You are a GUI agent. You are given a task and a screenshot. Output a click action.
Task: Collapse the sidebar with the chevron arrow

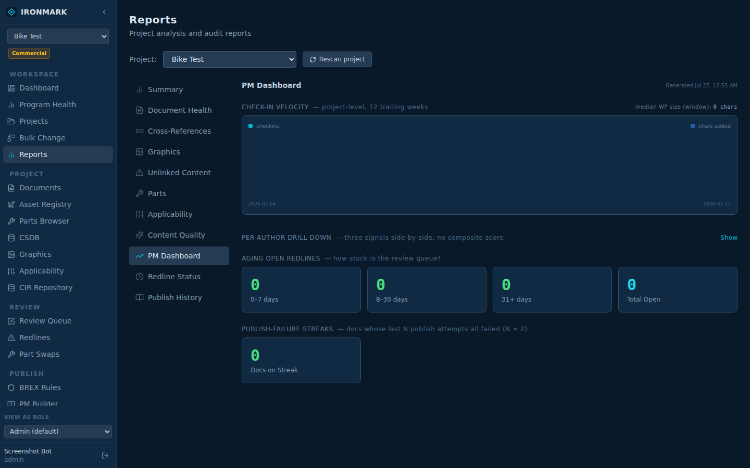point(104,12)
